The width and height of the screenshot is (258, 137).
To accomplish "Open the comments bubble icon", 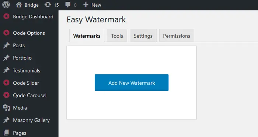I will pyautogui.click(x=68, y=5).
